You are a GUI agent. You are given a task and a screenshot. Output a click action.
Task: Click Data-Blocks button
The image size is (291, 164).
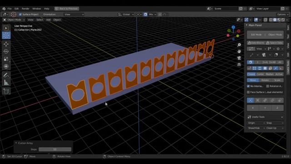click(256, 43)
